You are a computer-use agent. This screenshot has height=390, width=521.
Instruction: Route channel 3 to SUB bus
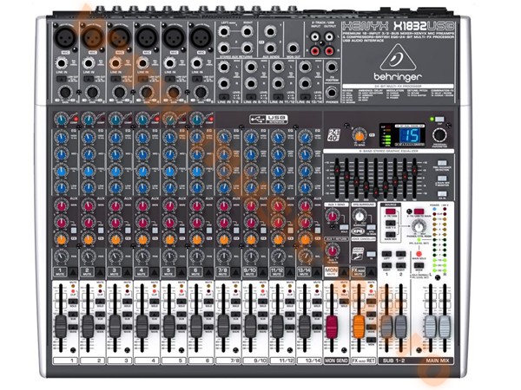click(x=128, y=315)
